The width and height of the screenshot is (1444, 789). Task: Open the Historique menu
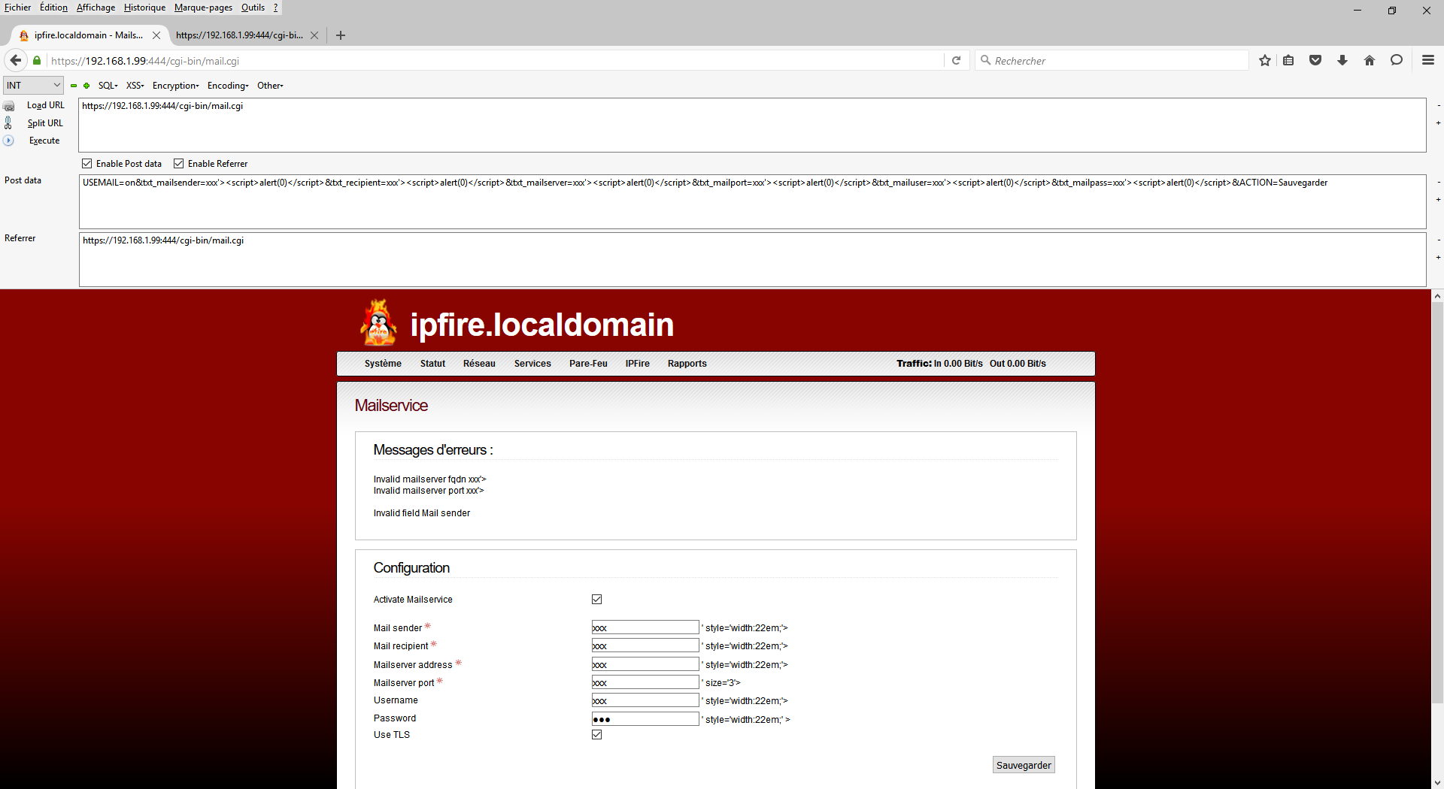coord(144,8)
